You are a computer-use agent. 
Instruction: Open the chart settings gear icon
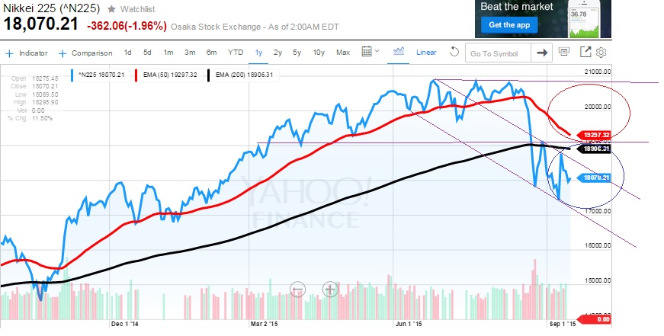click(601, 53)
